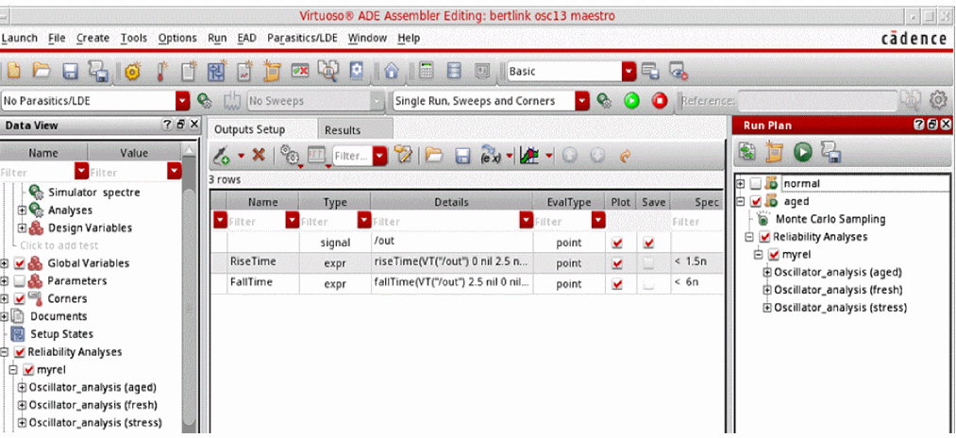Enable the 'normal' run checkbox in Run Plan

pyautogui.click(x=757, y=183)
